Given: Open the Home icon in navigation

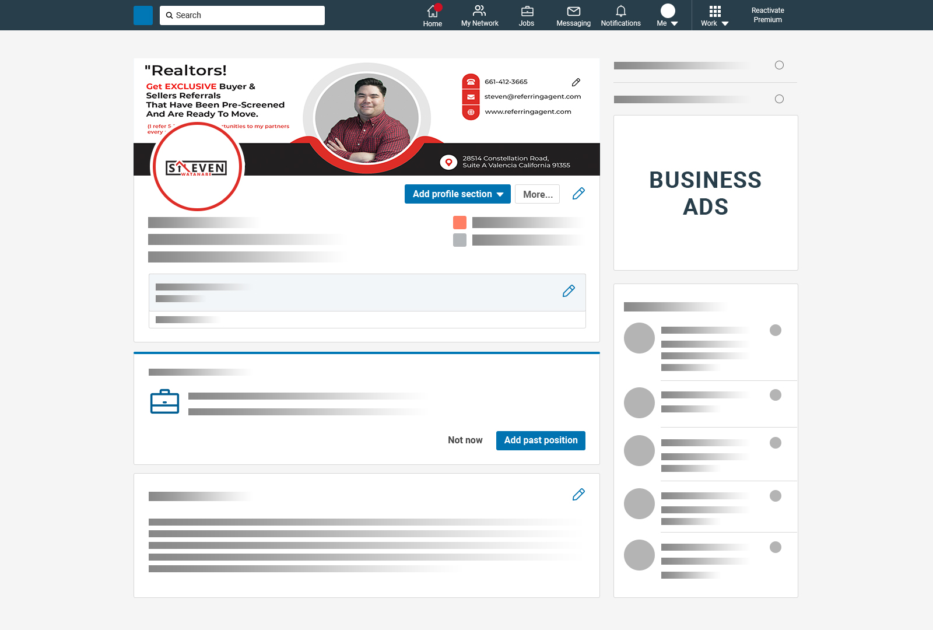Looking at the screenshot, I should (432, 11).
